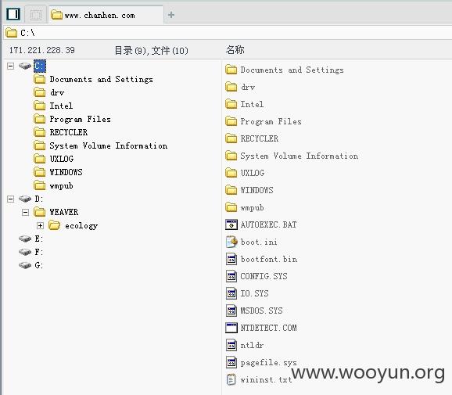Viewport: 452px width, 395px height.
Task: Select C: drive in tree
Action: (x=40, y=66)
